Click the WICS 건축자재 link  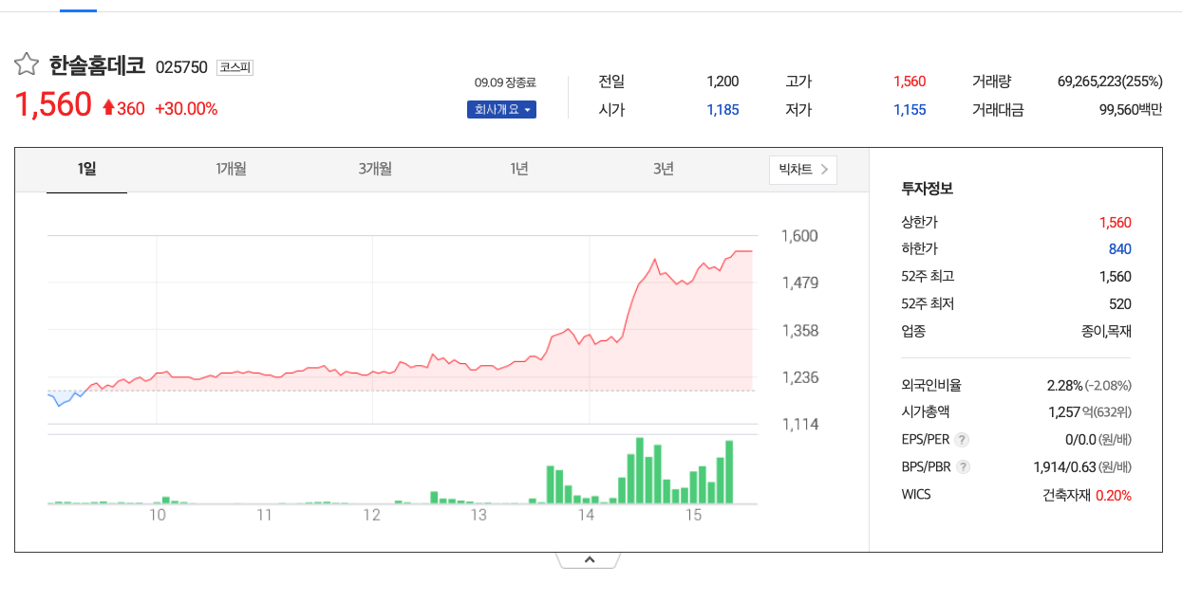coord(1066,495)
